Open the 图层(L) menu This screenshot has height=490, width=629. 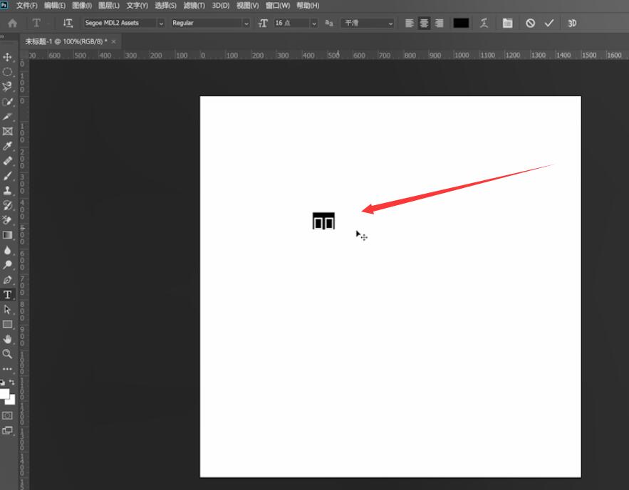(x=109, y=6)
